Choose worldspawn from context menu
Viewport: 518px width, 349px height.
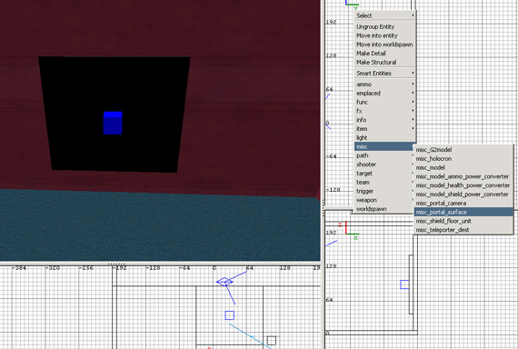click(384, 209)
